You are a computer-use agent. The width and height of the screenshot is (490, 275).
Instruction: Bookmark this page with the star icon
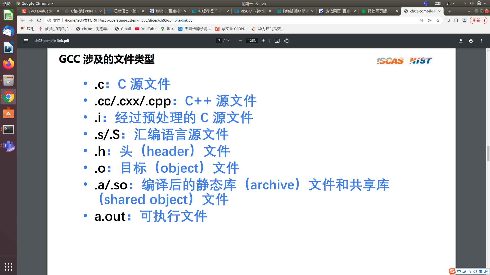coord(438,20)
